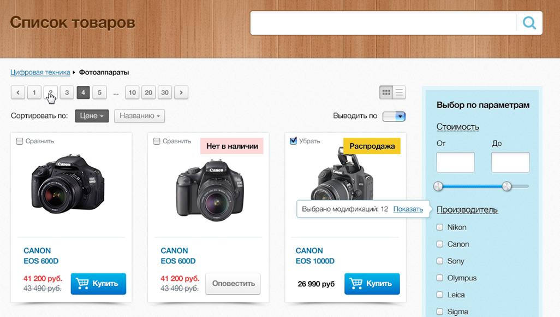Screen dimensions: 560x317
Task: Click the Распродажа sale badge
Action: pos(372,146)
